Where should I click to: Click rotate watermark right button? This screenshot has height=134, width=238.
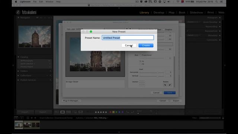point(170,85)
